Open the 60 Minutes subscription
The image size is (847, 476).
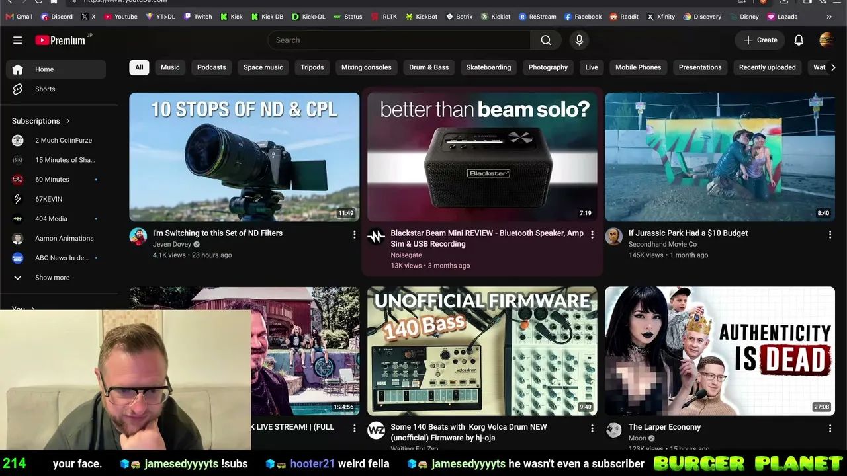pos(56,179)
